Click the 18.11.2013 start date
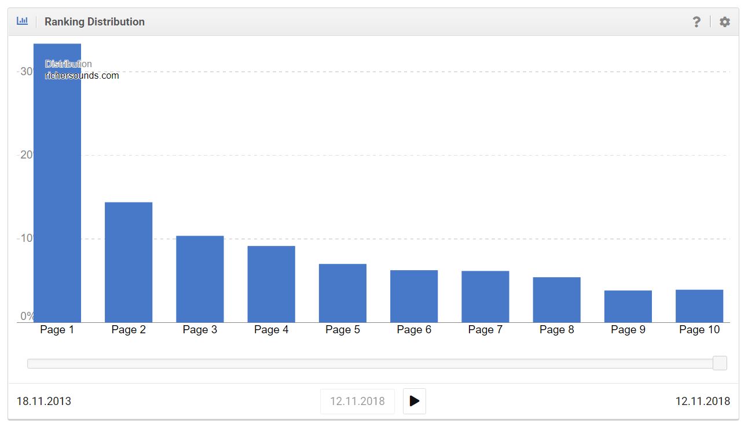This screenshot has width=748, height=427. click(44, 401)
